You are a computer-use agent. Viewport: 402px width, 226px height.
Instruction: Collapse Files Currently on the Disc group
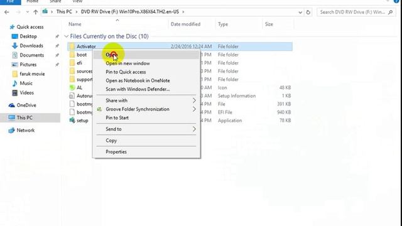point(66,36)
